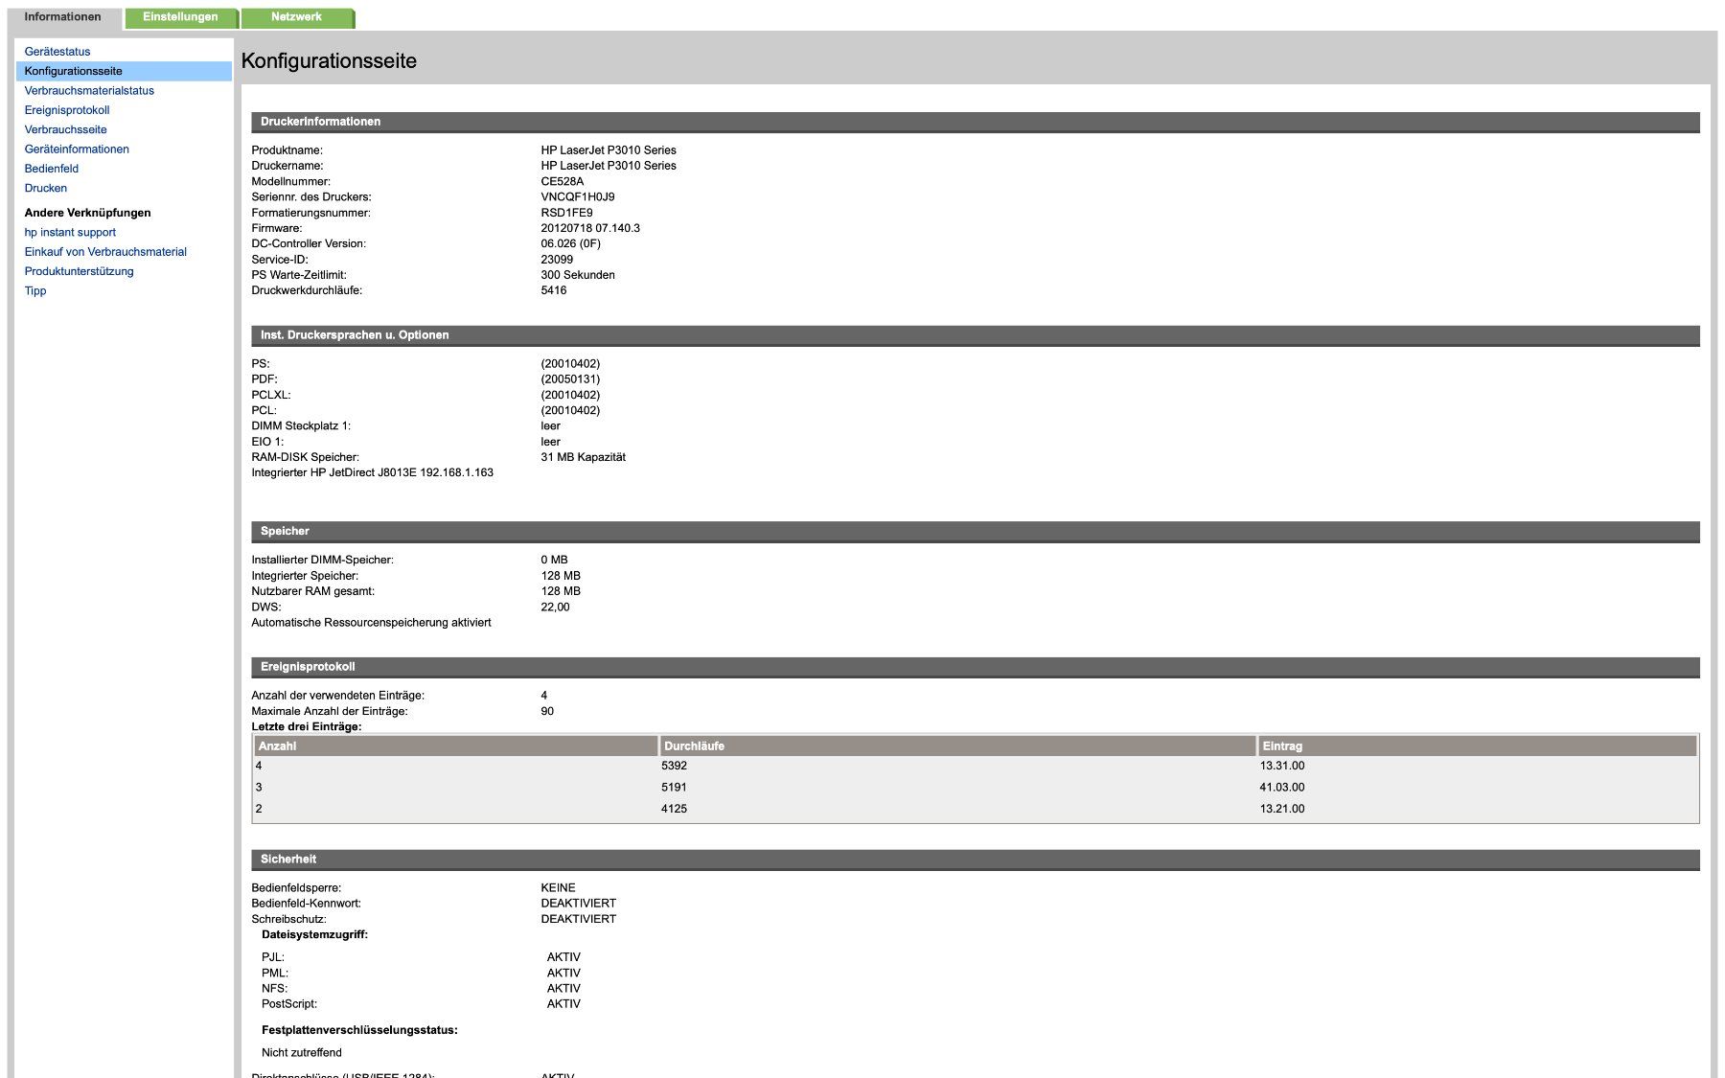Click 'Maximale Anzahl der Einträge' value 90
Image resolution: width=1725 pixels, height=1078 pixels.
(x=547, y=711)
